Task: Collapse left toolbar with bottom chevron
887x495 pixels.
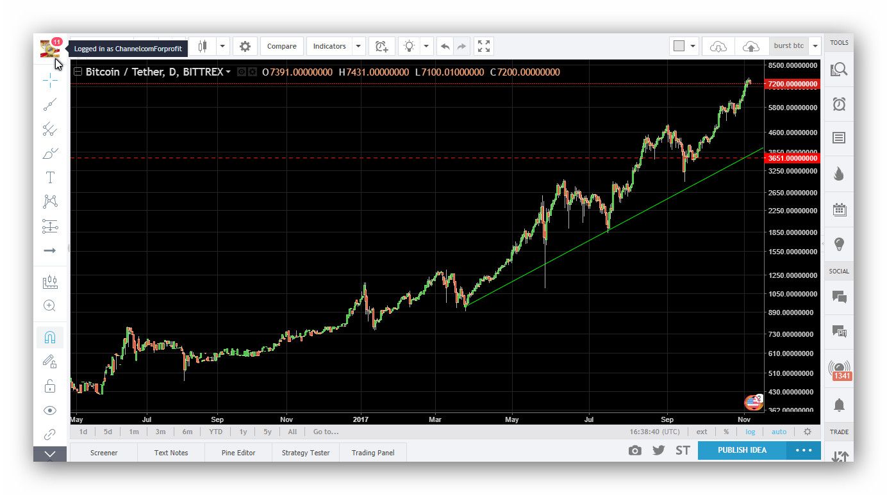Action: pos(50,453)
